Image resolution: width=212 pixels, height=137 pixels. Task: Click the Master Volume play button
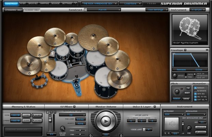pyautogui.click(x=106, y=121)
